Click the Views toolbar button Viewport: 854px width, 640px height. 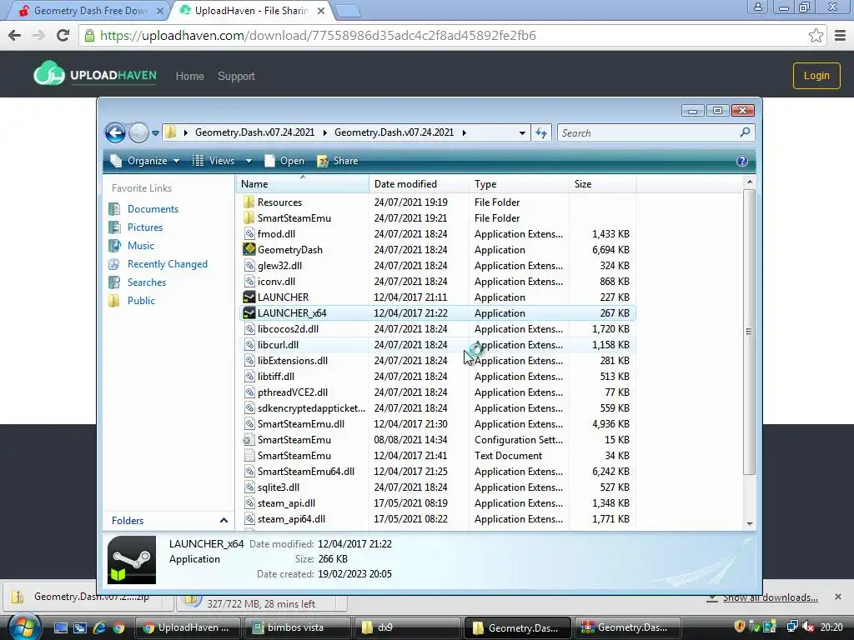click(x=214, y=161)
